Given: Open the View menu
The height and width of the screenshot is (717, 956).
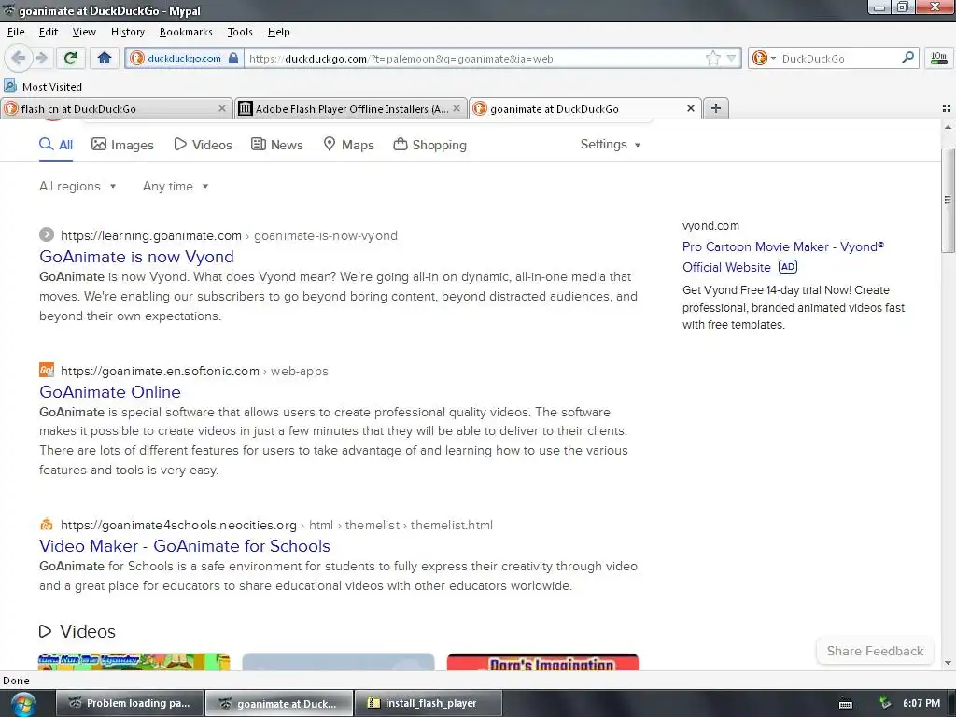Looking at the screenshot, I should (x=84, y=32).
